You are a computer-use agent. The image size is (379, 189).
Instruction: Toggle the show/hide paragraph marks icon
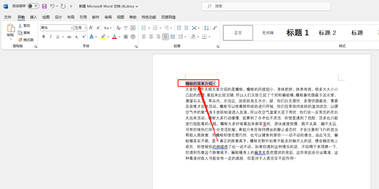pos(215,28)
